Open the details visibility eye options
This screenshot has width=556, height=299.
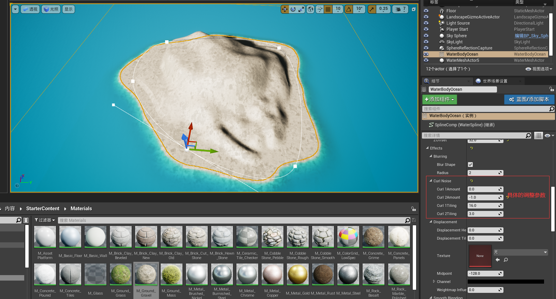pos(549,136)
